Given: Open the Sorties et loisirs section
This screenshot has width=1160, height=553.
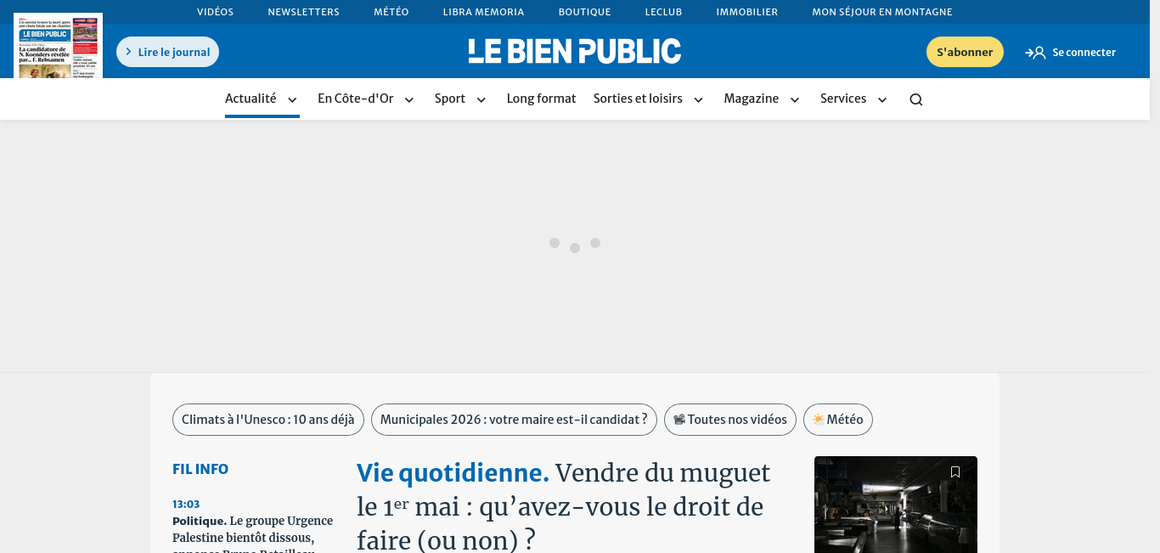Looking at the screenshot, I should (638, 99).
